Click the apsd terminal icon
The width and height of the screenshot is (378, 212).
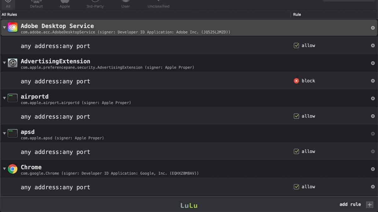pyautogui.click(x=12, y=133)
